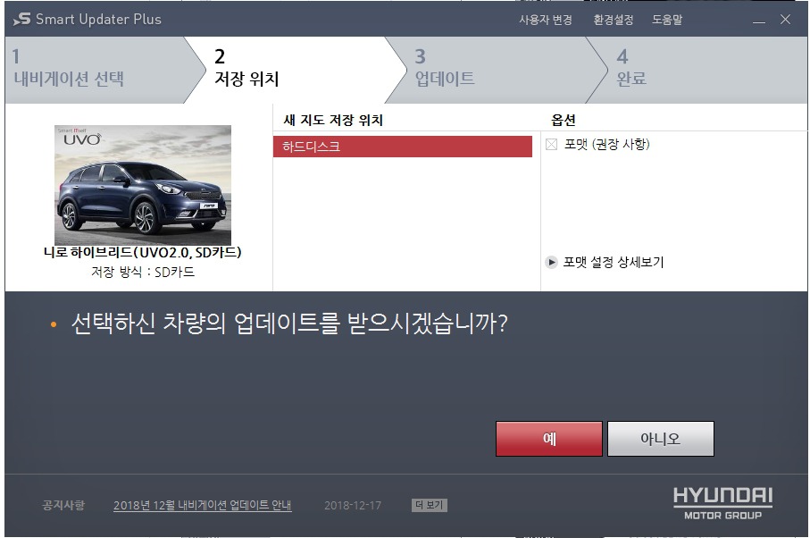Click the play arrow icon beside 포맷 설정 상세보기
810x538 pixels.
click(551, 262)
